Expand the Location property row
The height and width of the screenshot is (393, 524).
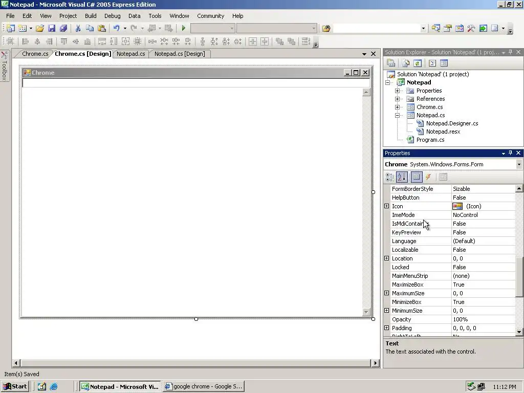click(x=387, y=258)
